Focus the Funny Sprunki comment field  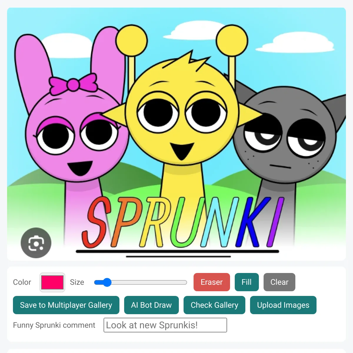click(x=165, y=325)
